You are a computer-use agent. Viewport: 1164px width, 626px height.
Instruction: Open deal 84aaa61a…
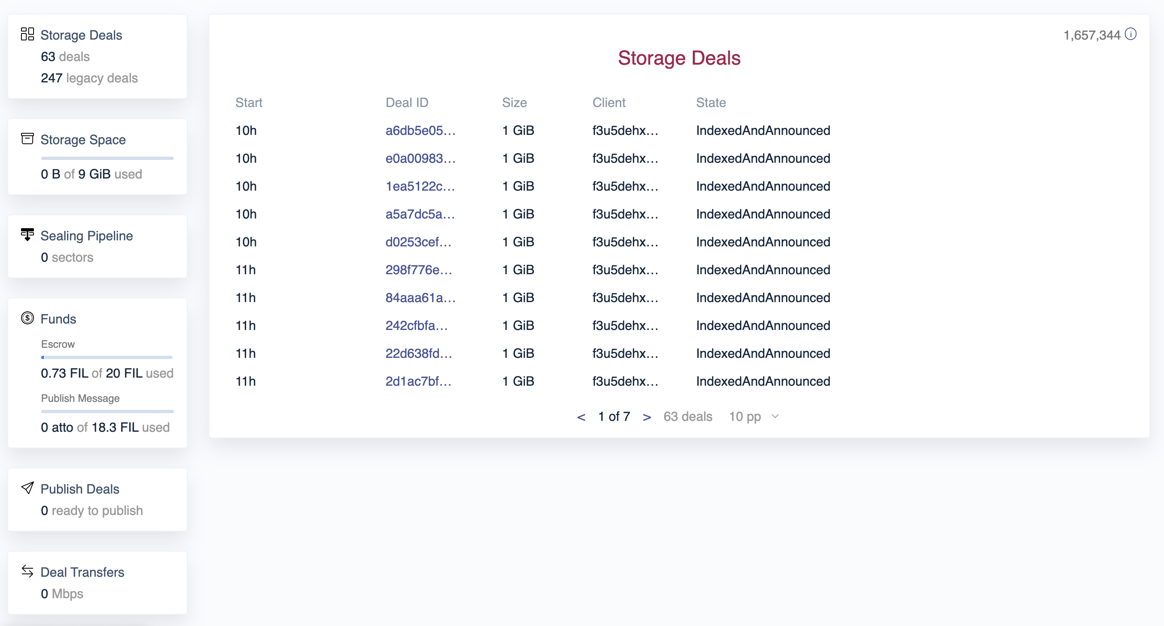pyautogui.click(x=420, y=298)
